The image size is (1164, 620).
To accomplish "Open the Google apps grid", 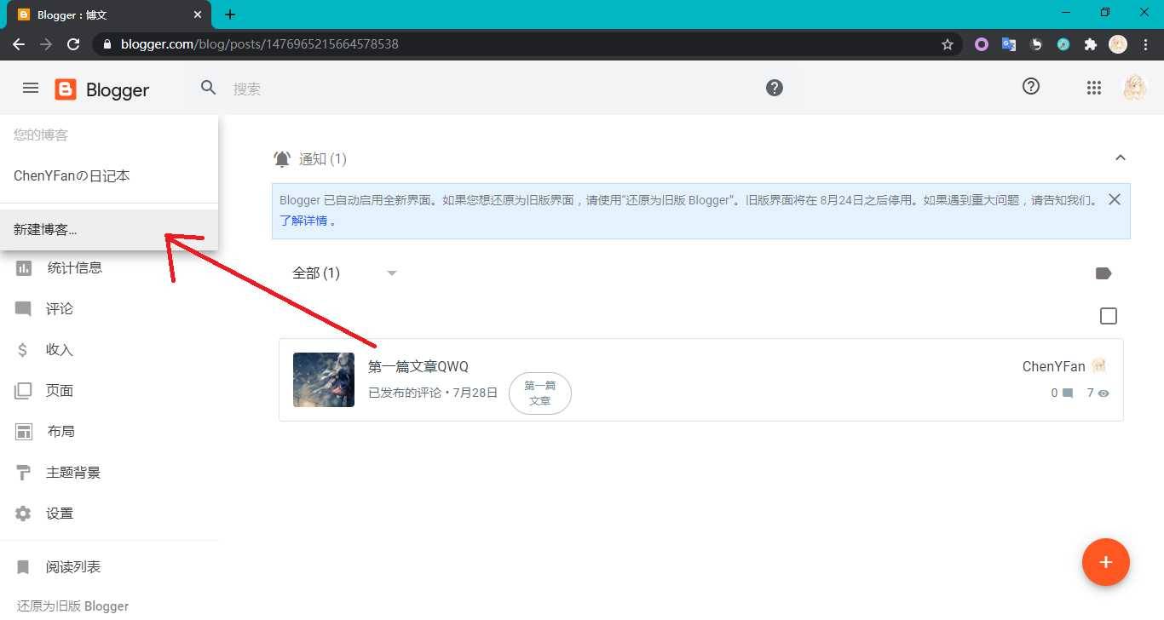I will [1094, 88].
